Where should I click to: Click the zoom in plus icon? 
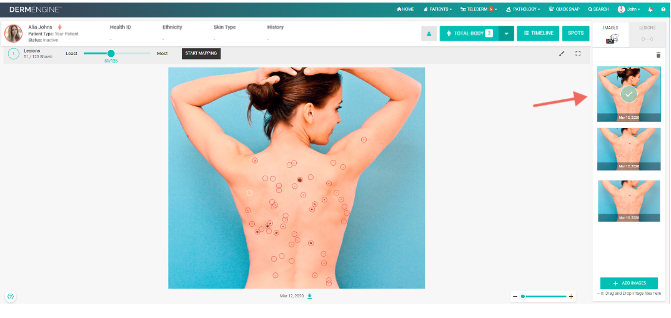(571, 296)
